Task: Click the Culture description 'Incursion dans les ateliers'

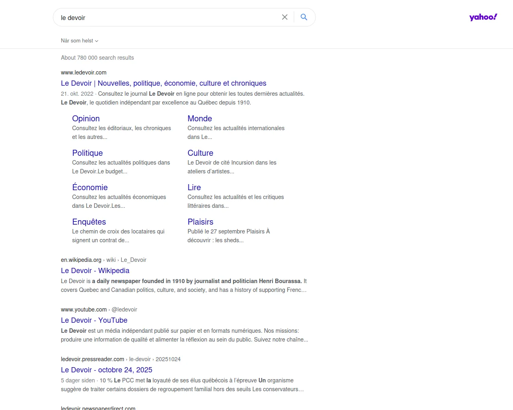Action: (x=232, y=167)
